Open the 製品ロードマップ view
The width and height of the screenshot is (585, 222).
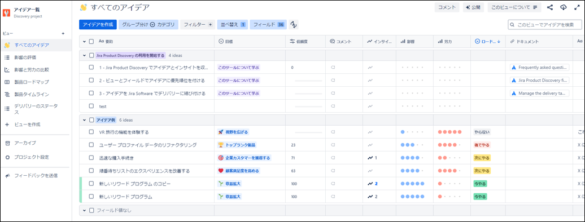tap(36, 82)
